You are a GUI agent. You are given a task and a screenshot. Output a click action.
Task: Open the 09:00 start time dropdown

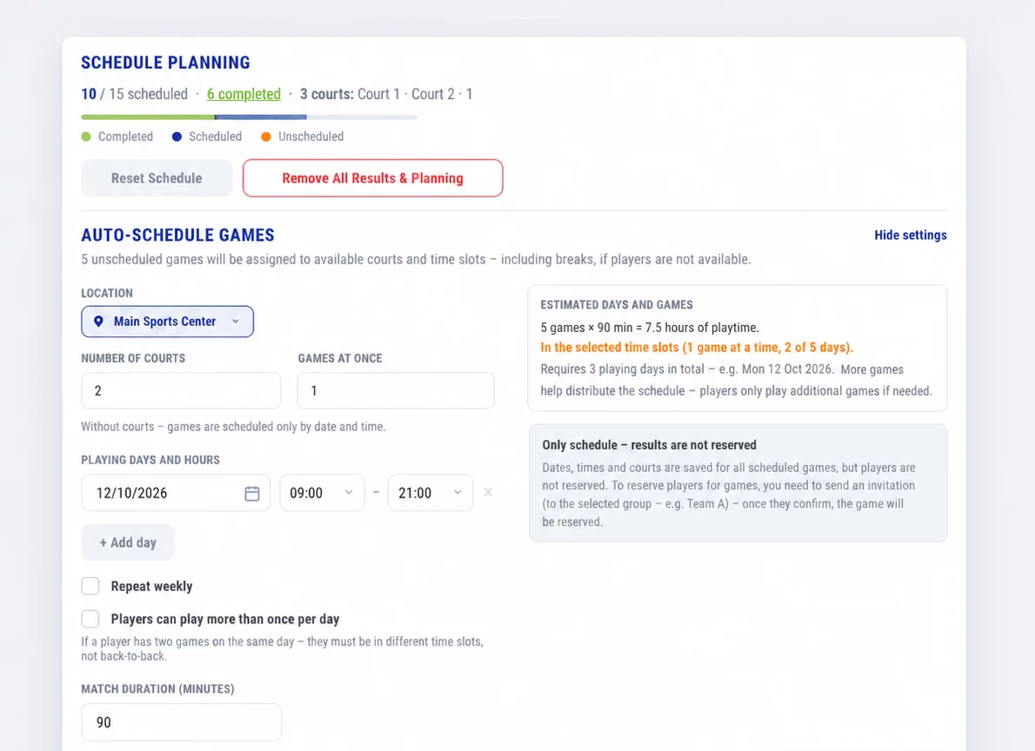pyautogui.click(x=322, y=492)
